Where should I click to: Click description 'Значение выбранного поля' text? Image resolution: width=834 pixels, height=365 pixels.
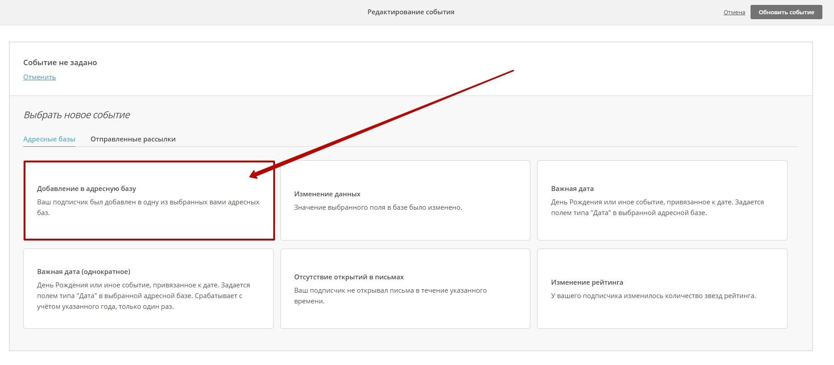(378, 207)
